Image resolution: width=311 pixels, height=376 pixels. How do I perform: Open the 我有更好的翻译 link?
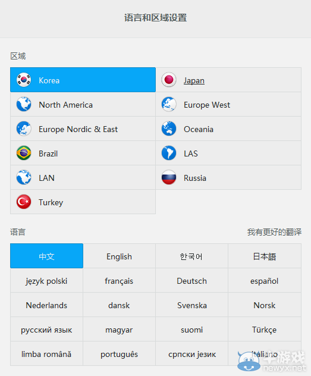tap(274, 232)
